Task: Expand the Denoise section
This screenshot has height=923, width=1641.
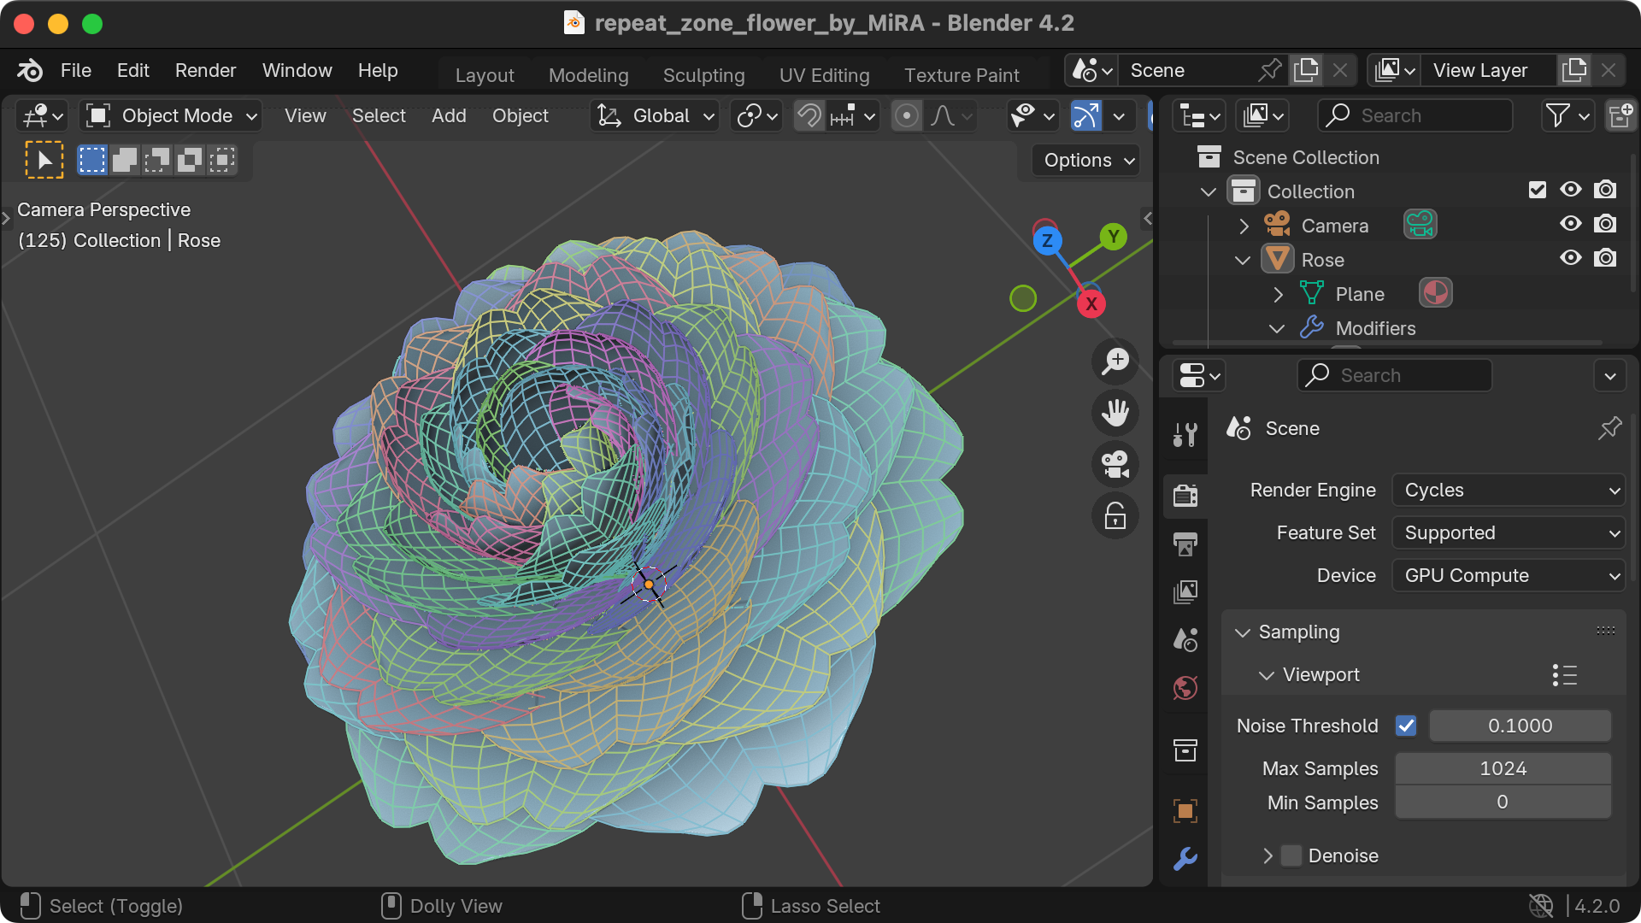Action: [x=1268, y=855]
